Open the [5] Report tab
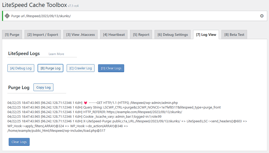Image resolution: width=269 pixels, height=153 pixels. (141, 35)
